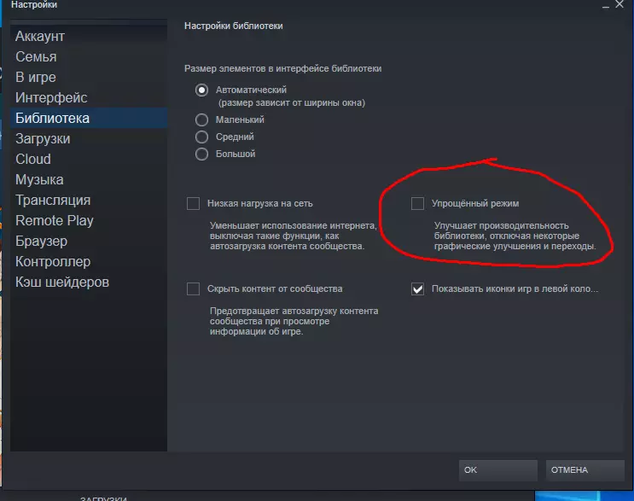Switch to Cloud settings

(89, 160)
